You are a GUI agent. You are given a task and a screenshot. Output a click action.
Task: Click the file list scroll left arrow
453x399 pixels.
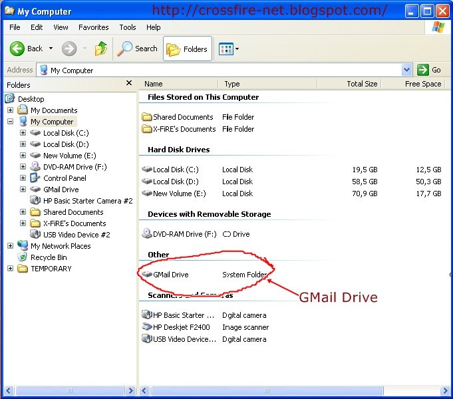(144, 391)
